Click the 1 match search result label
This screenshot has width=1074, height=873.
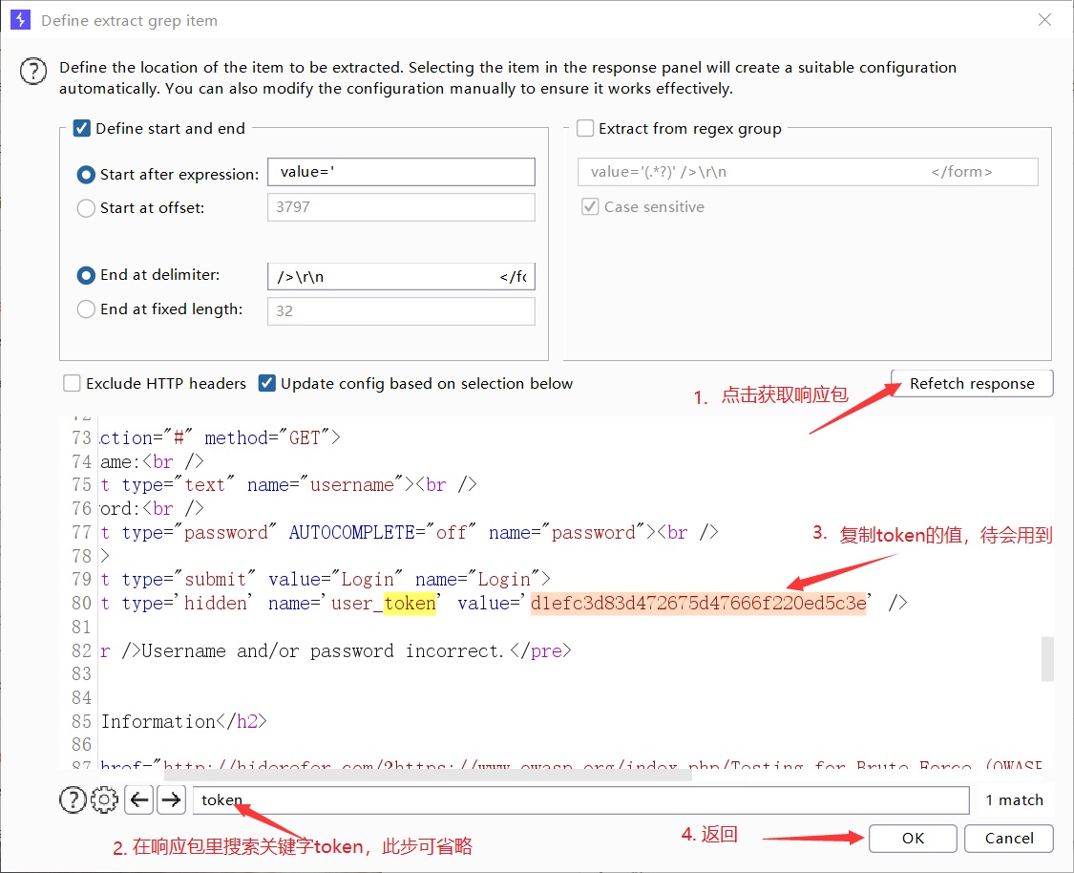(1015, 800)
